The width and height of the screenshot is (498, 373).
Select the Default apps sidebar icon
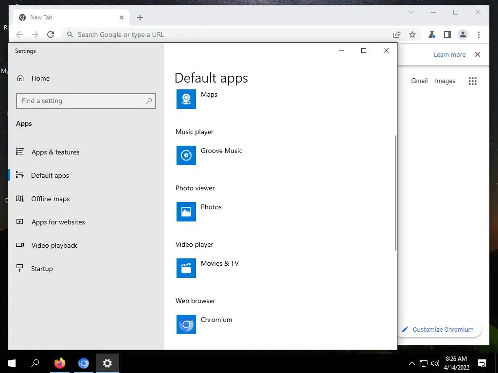point(19,175)
